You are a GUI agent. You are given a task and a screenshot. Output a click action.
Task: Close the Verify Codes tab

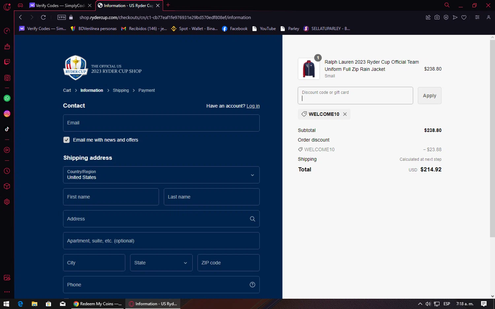tap(89, 6)
